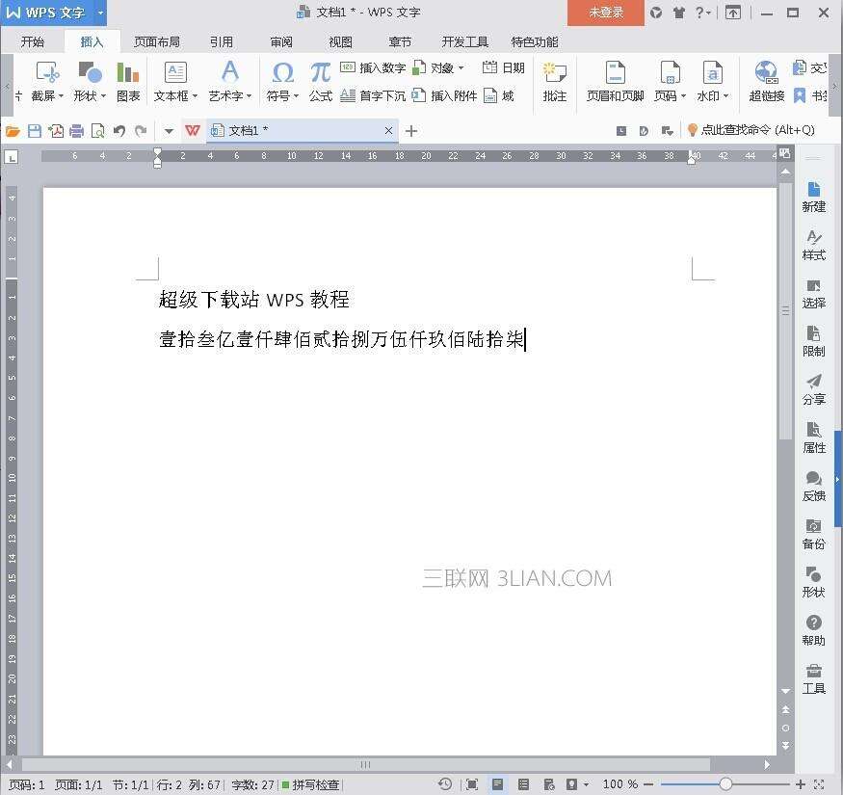Switch to web layout view in status bar
The image size is (843, 795).
[548, 784]
